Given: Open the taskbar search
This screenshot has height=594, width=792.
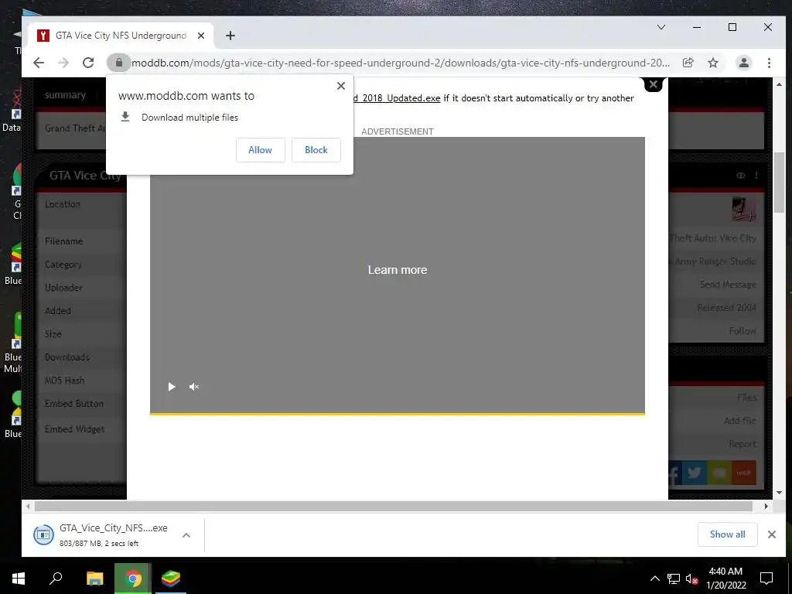Looking at the screenshot, I should point(56,579).
